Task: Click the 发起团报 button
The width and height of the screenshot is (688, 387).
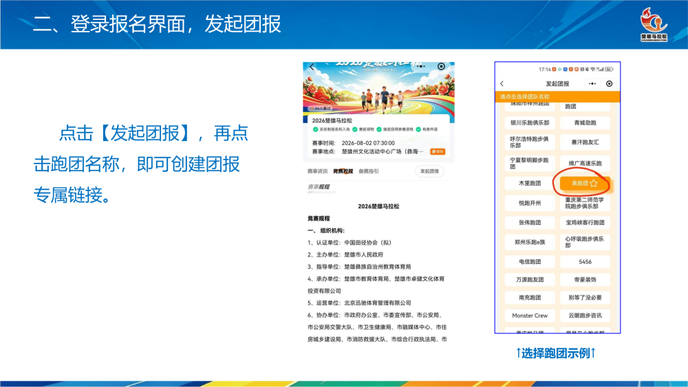Action: tap(429, 171)
